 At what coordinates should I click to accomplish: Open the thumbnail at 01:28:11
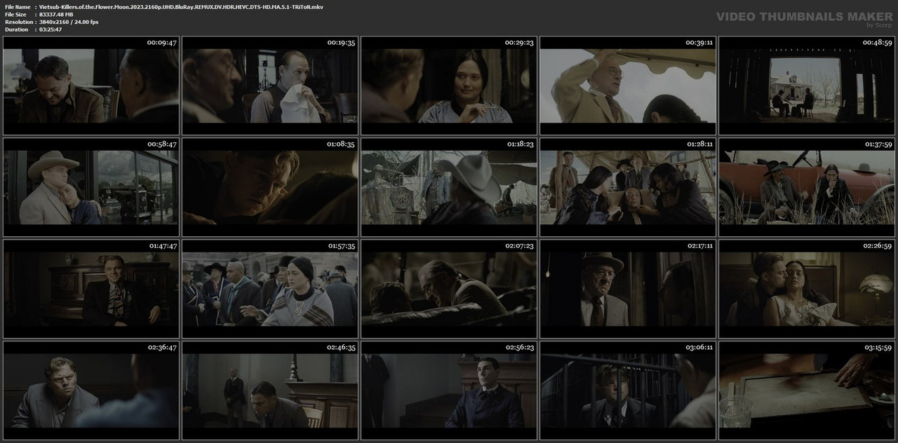point(628,187)
